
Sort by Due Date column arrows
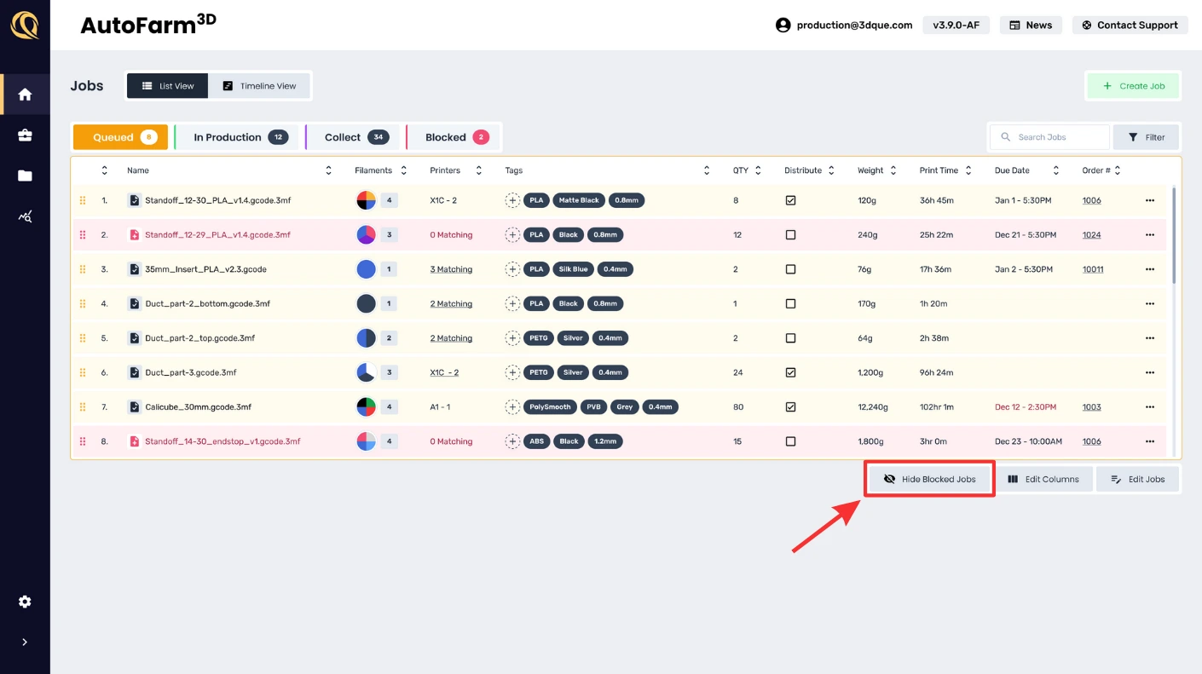1055,170
